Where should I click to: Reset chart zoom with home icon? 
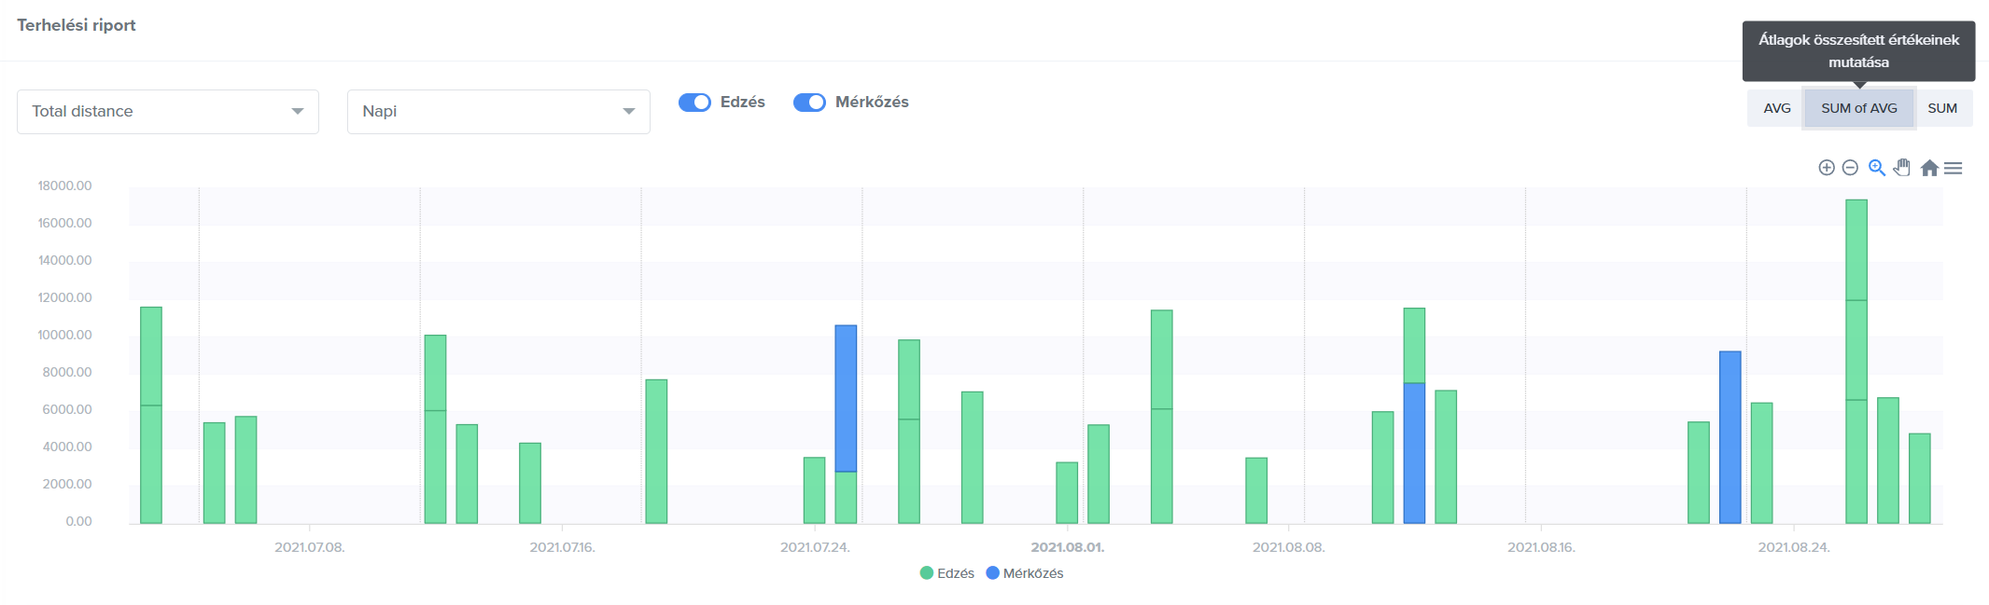1929,168
